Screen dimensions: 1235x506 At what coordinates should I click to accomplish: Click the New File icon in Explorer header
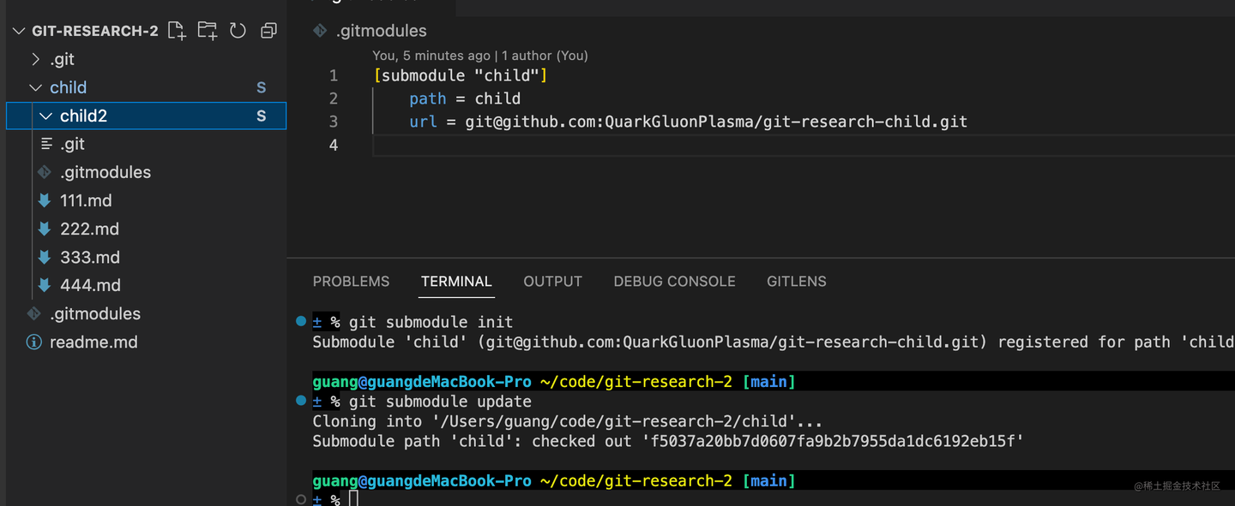[x=177, y=30]
